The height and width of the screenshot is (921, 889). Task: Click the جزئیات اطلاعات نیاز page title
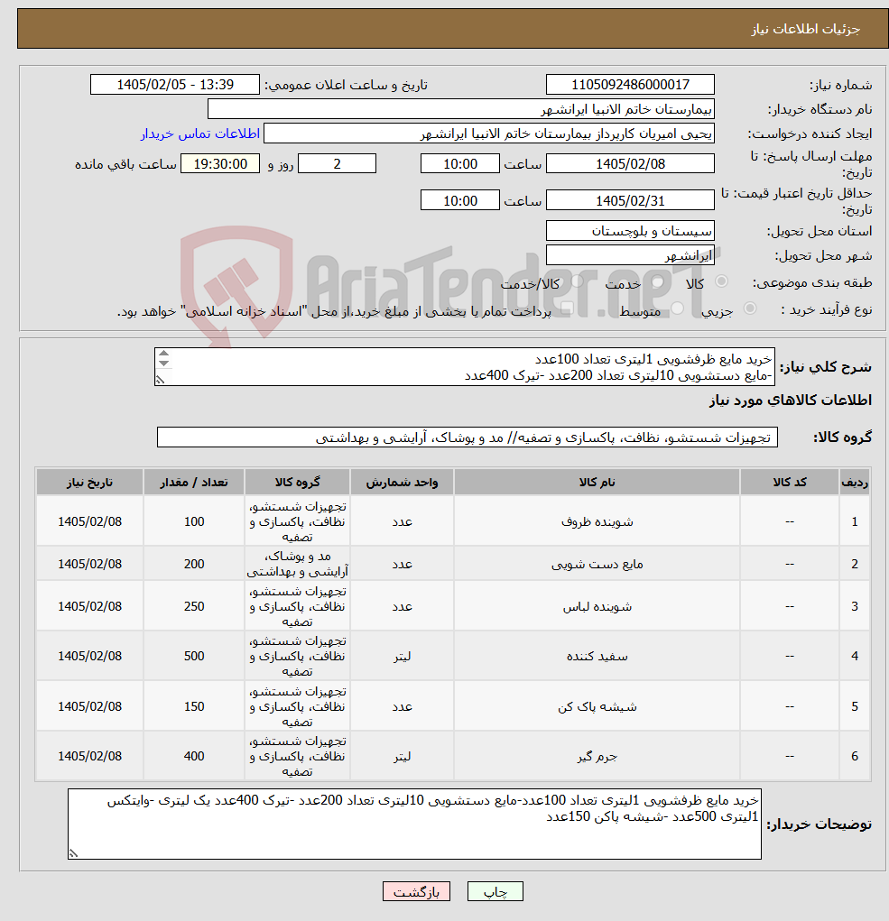[805, 29]
